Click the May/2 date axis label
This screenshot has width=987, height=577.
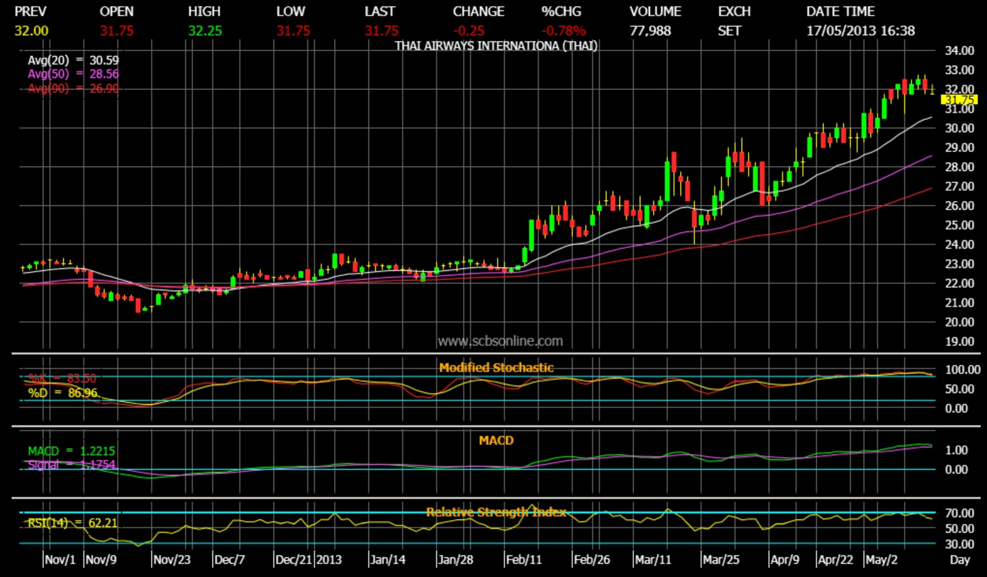tap(881, 560)
